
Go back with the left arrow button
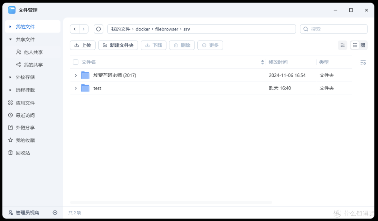click(x=75, y=29)
